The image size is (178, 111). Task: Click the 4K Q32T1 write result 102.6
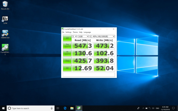pyautogui.click(x=105, y=53)
